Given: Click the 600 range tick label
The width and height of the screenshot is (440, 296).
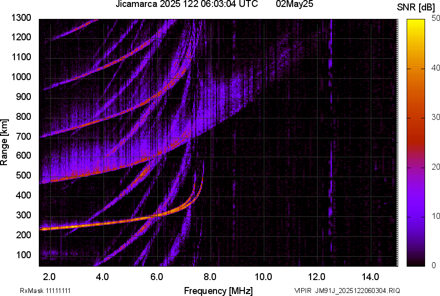Looking at the screenshot, I should tap(23, 155).
